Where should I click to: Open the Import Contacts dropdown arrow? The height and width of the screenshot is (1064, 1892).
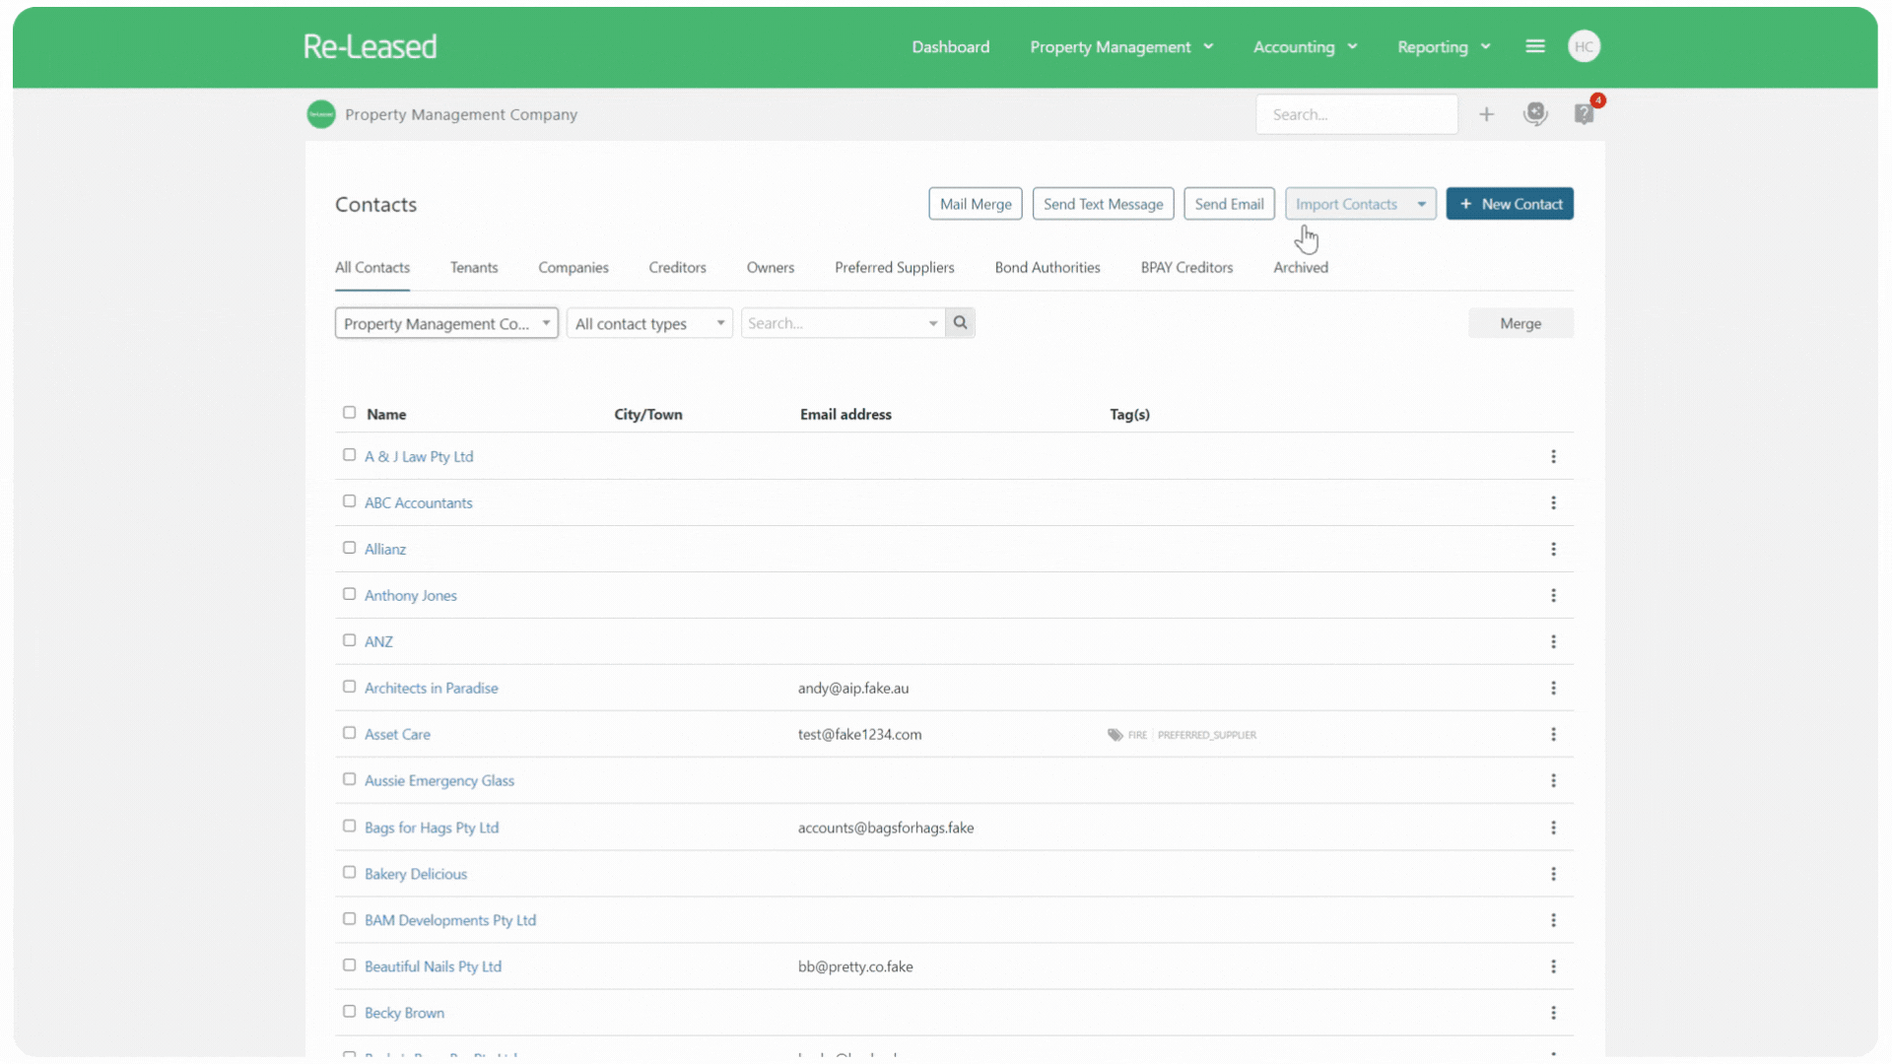tap(1421, 204)
